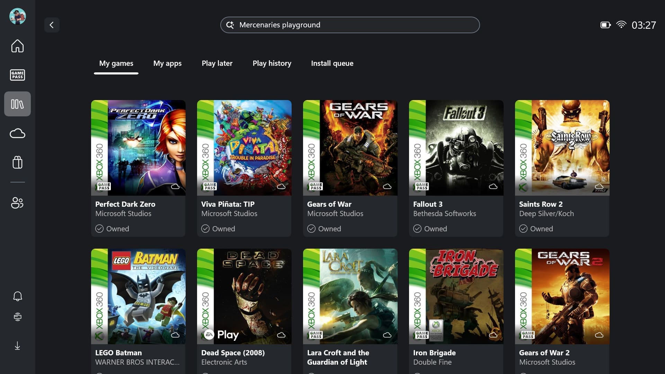
Task: Select the Iron Brigade title text
Action: [434, 353]
